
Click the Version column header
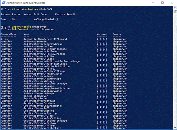(102, 34)
